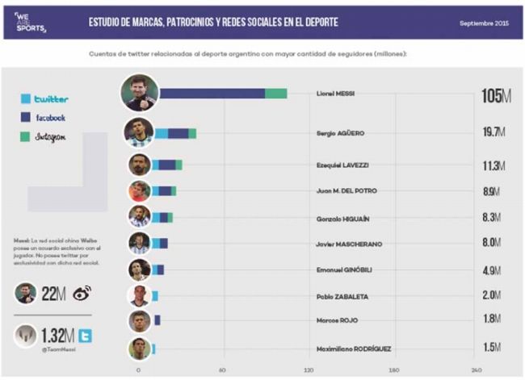Click the Septiembre 2015 date label
525x380 pixels.
482,21
